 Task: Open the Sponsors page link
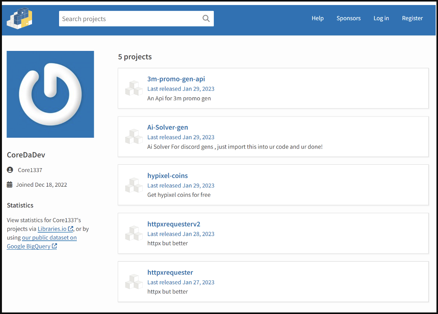coord(348,18)
